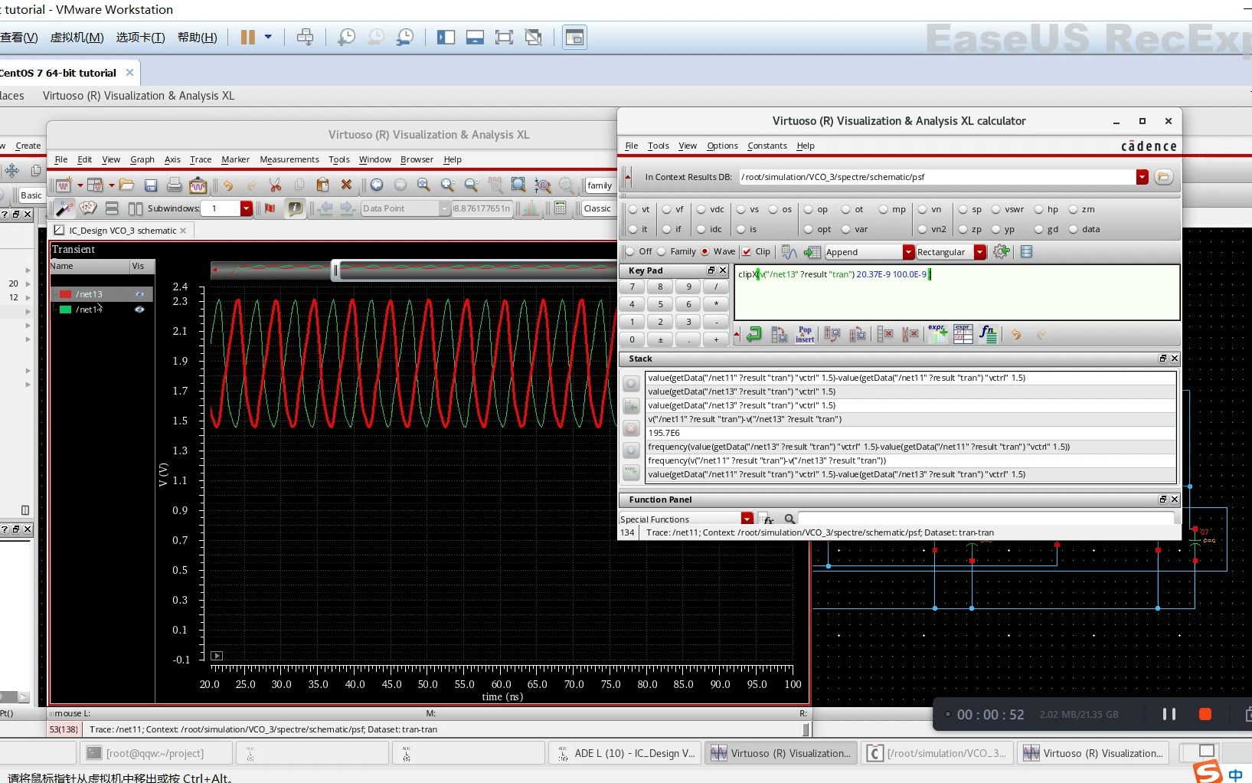Open ADE L (10) taskbar item

coord(625,753)
